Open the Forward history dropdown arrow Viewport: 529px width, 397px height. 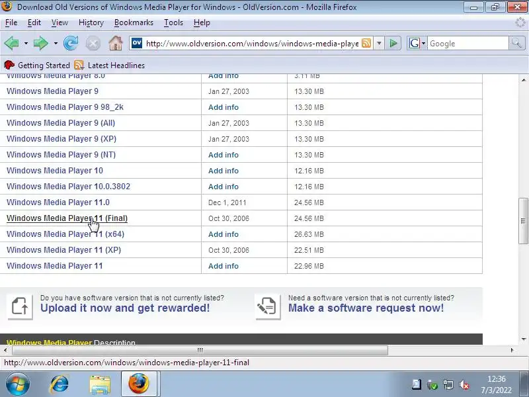tap(56, 44)
